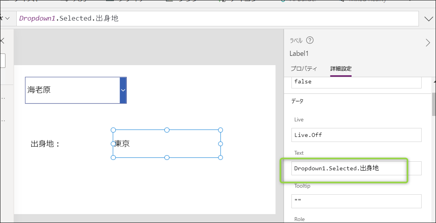The width and height of the screenshot is (436, 223).
Task: Select the 東京 label on the canvas
Action: point(167,143)
